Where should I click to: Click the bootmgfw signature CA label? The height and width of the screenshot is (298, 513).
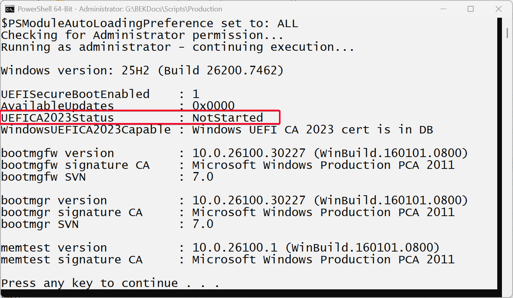point(75,165)
